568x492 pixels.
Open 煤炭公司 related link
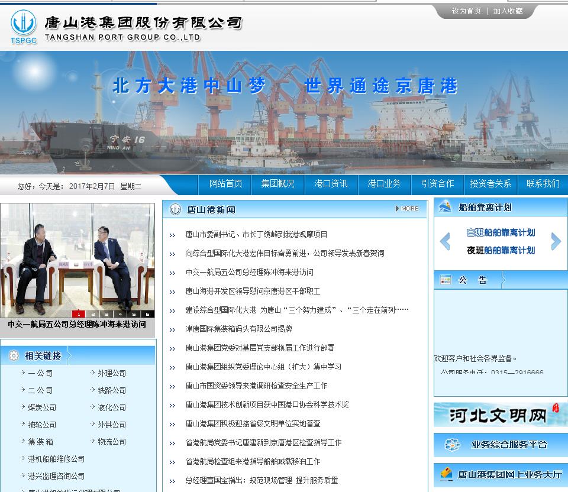(x=43, y=407)
